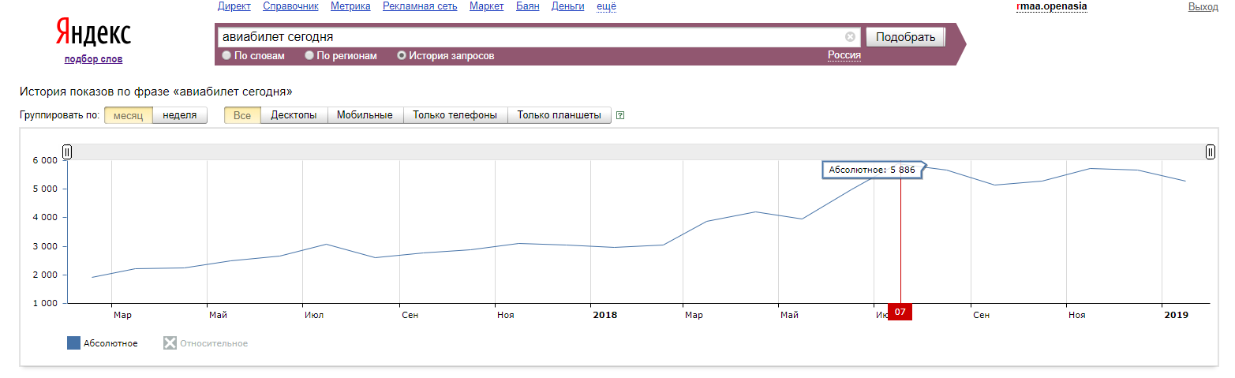Click the Выход logout link
This screenshot has width=1235, height=378.
[x=1203, y=6]
